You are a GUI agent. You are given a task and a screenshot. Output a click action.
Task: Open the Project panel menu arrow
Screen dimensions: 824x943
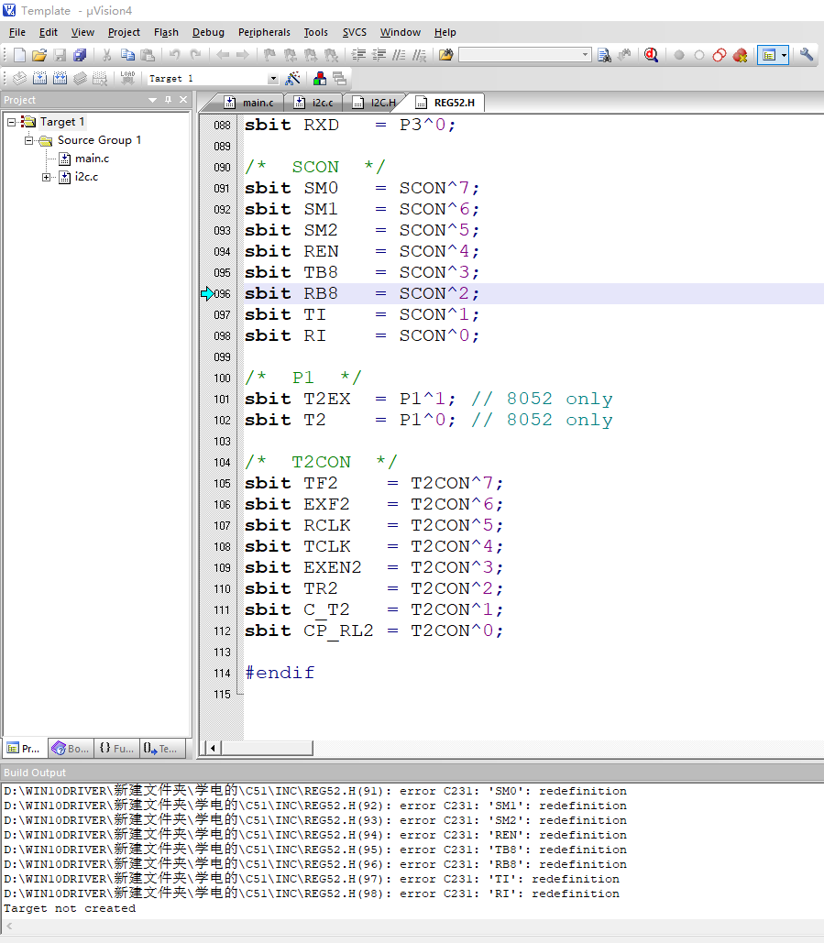152,100
